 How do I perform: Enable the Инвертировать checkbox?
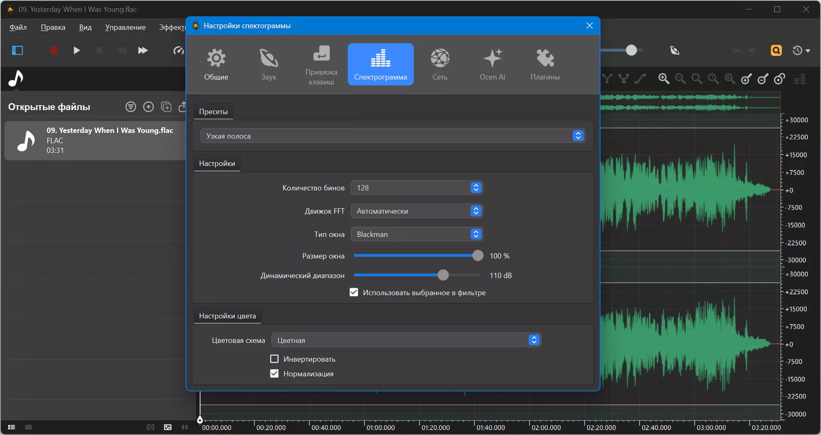[x=274, y=359]
